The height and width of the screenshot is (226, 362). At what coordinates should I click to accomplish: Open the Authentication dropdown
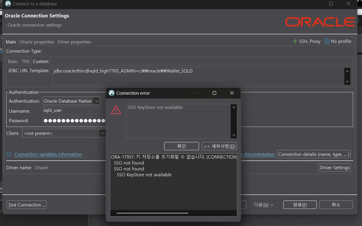(71, 101)
